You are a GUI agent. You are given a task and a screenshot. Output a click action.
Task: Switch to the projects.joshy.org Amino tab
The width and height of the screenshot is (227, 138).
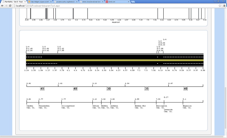coord(66,2)
